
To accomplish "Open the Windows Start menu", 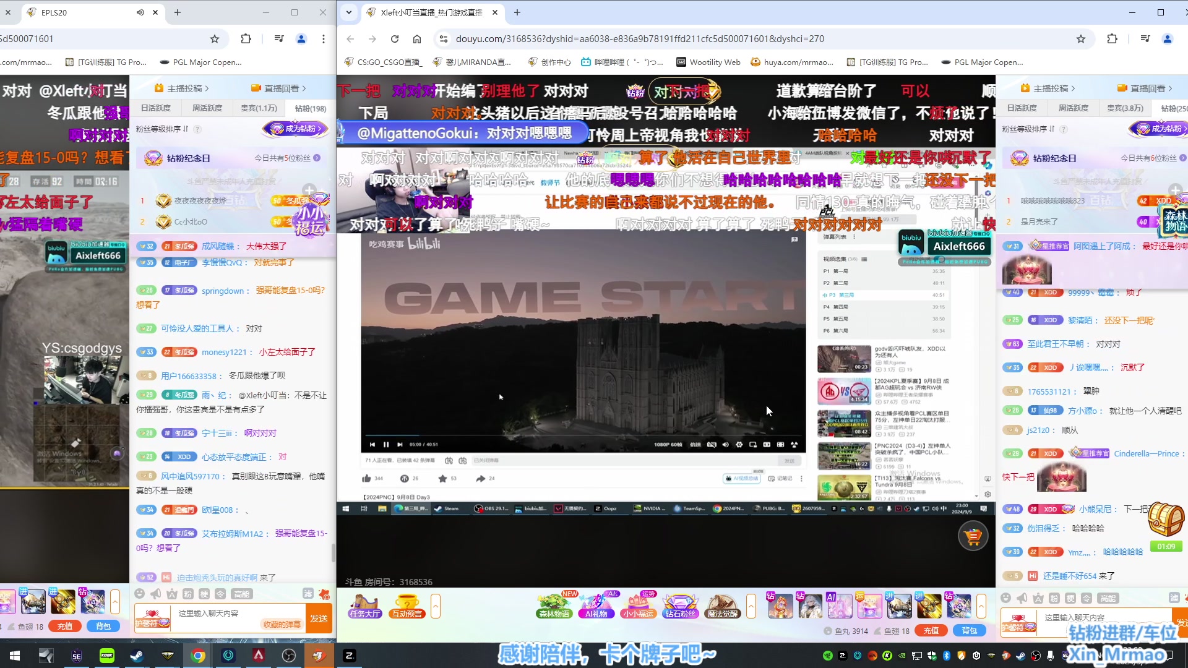I will [x=15, y=656].
